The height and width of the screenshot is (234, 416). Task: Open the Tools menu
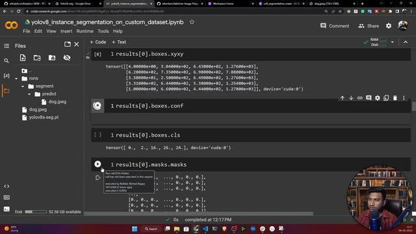(x=103, y=31)
